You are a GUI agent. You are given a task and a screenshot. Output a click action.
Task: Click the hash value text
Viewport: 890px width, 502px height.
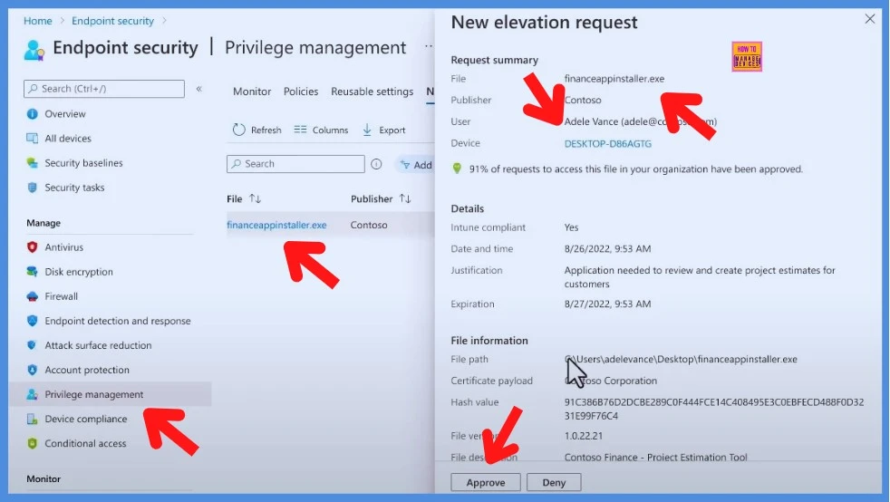pyautogui.click(x=714, y=409)
